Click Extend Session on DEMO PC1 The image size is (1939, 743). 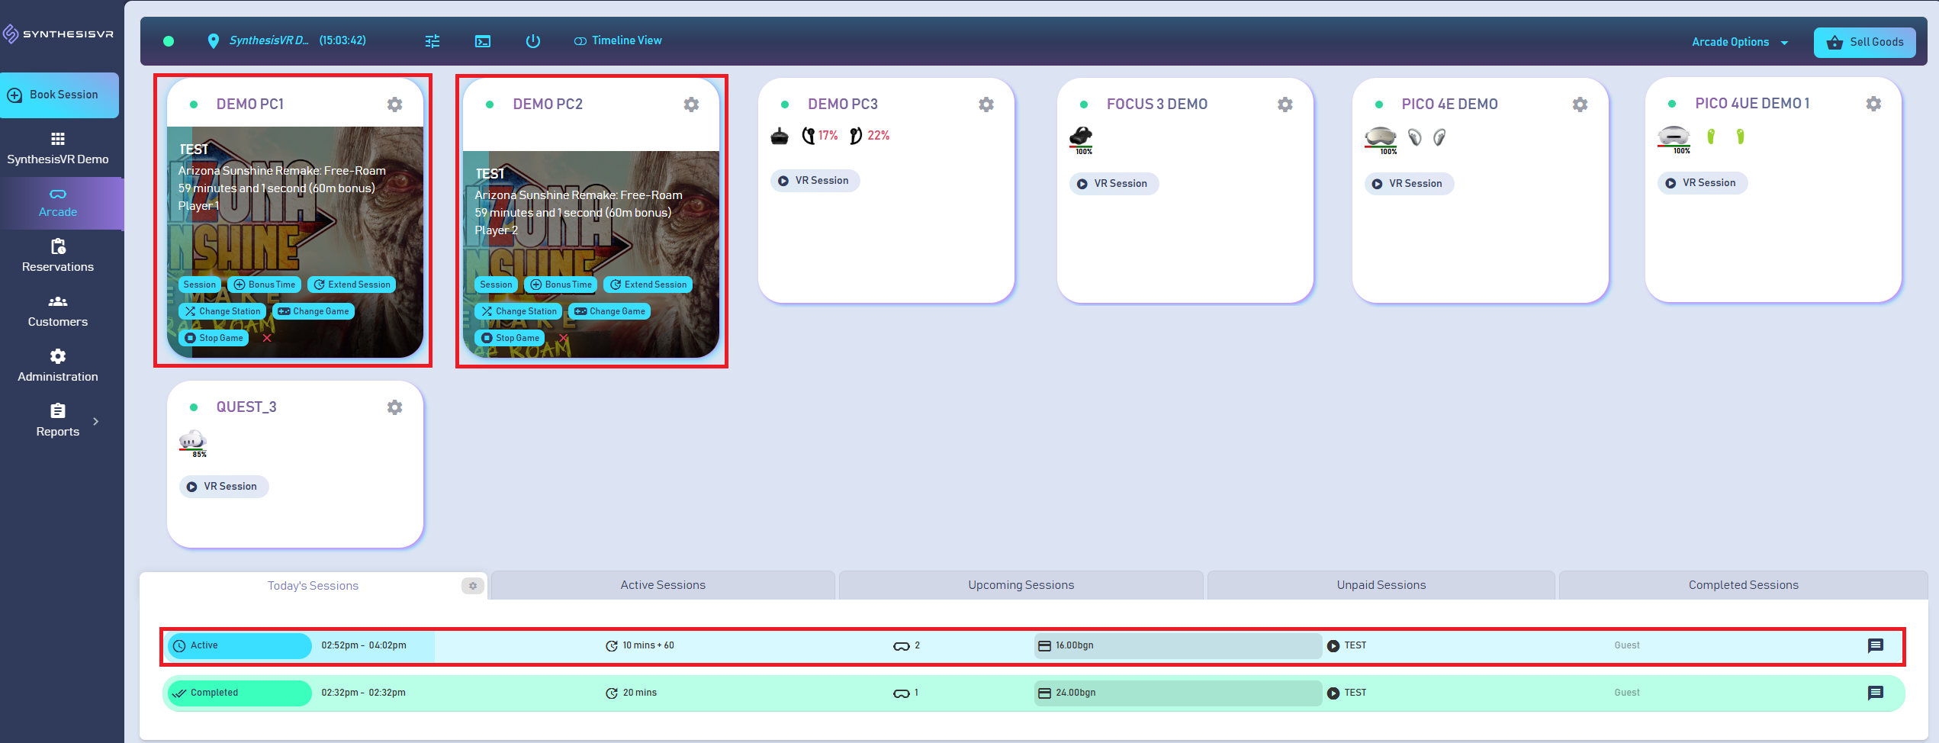coord(352,285)
